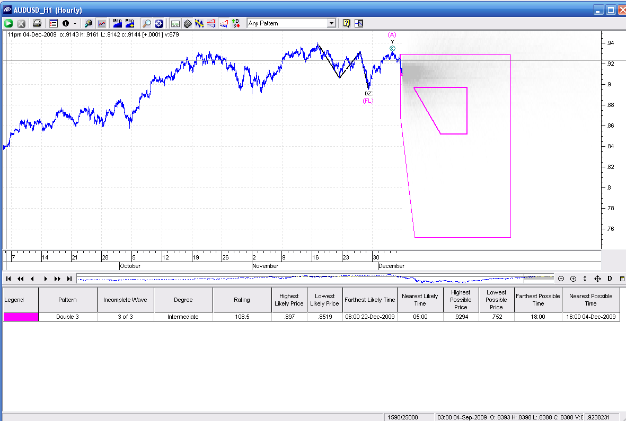Click the buy/sell arrows icon
The image size is (626, 421).
coord(235,23)
